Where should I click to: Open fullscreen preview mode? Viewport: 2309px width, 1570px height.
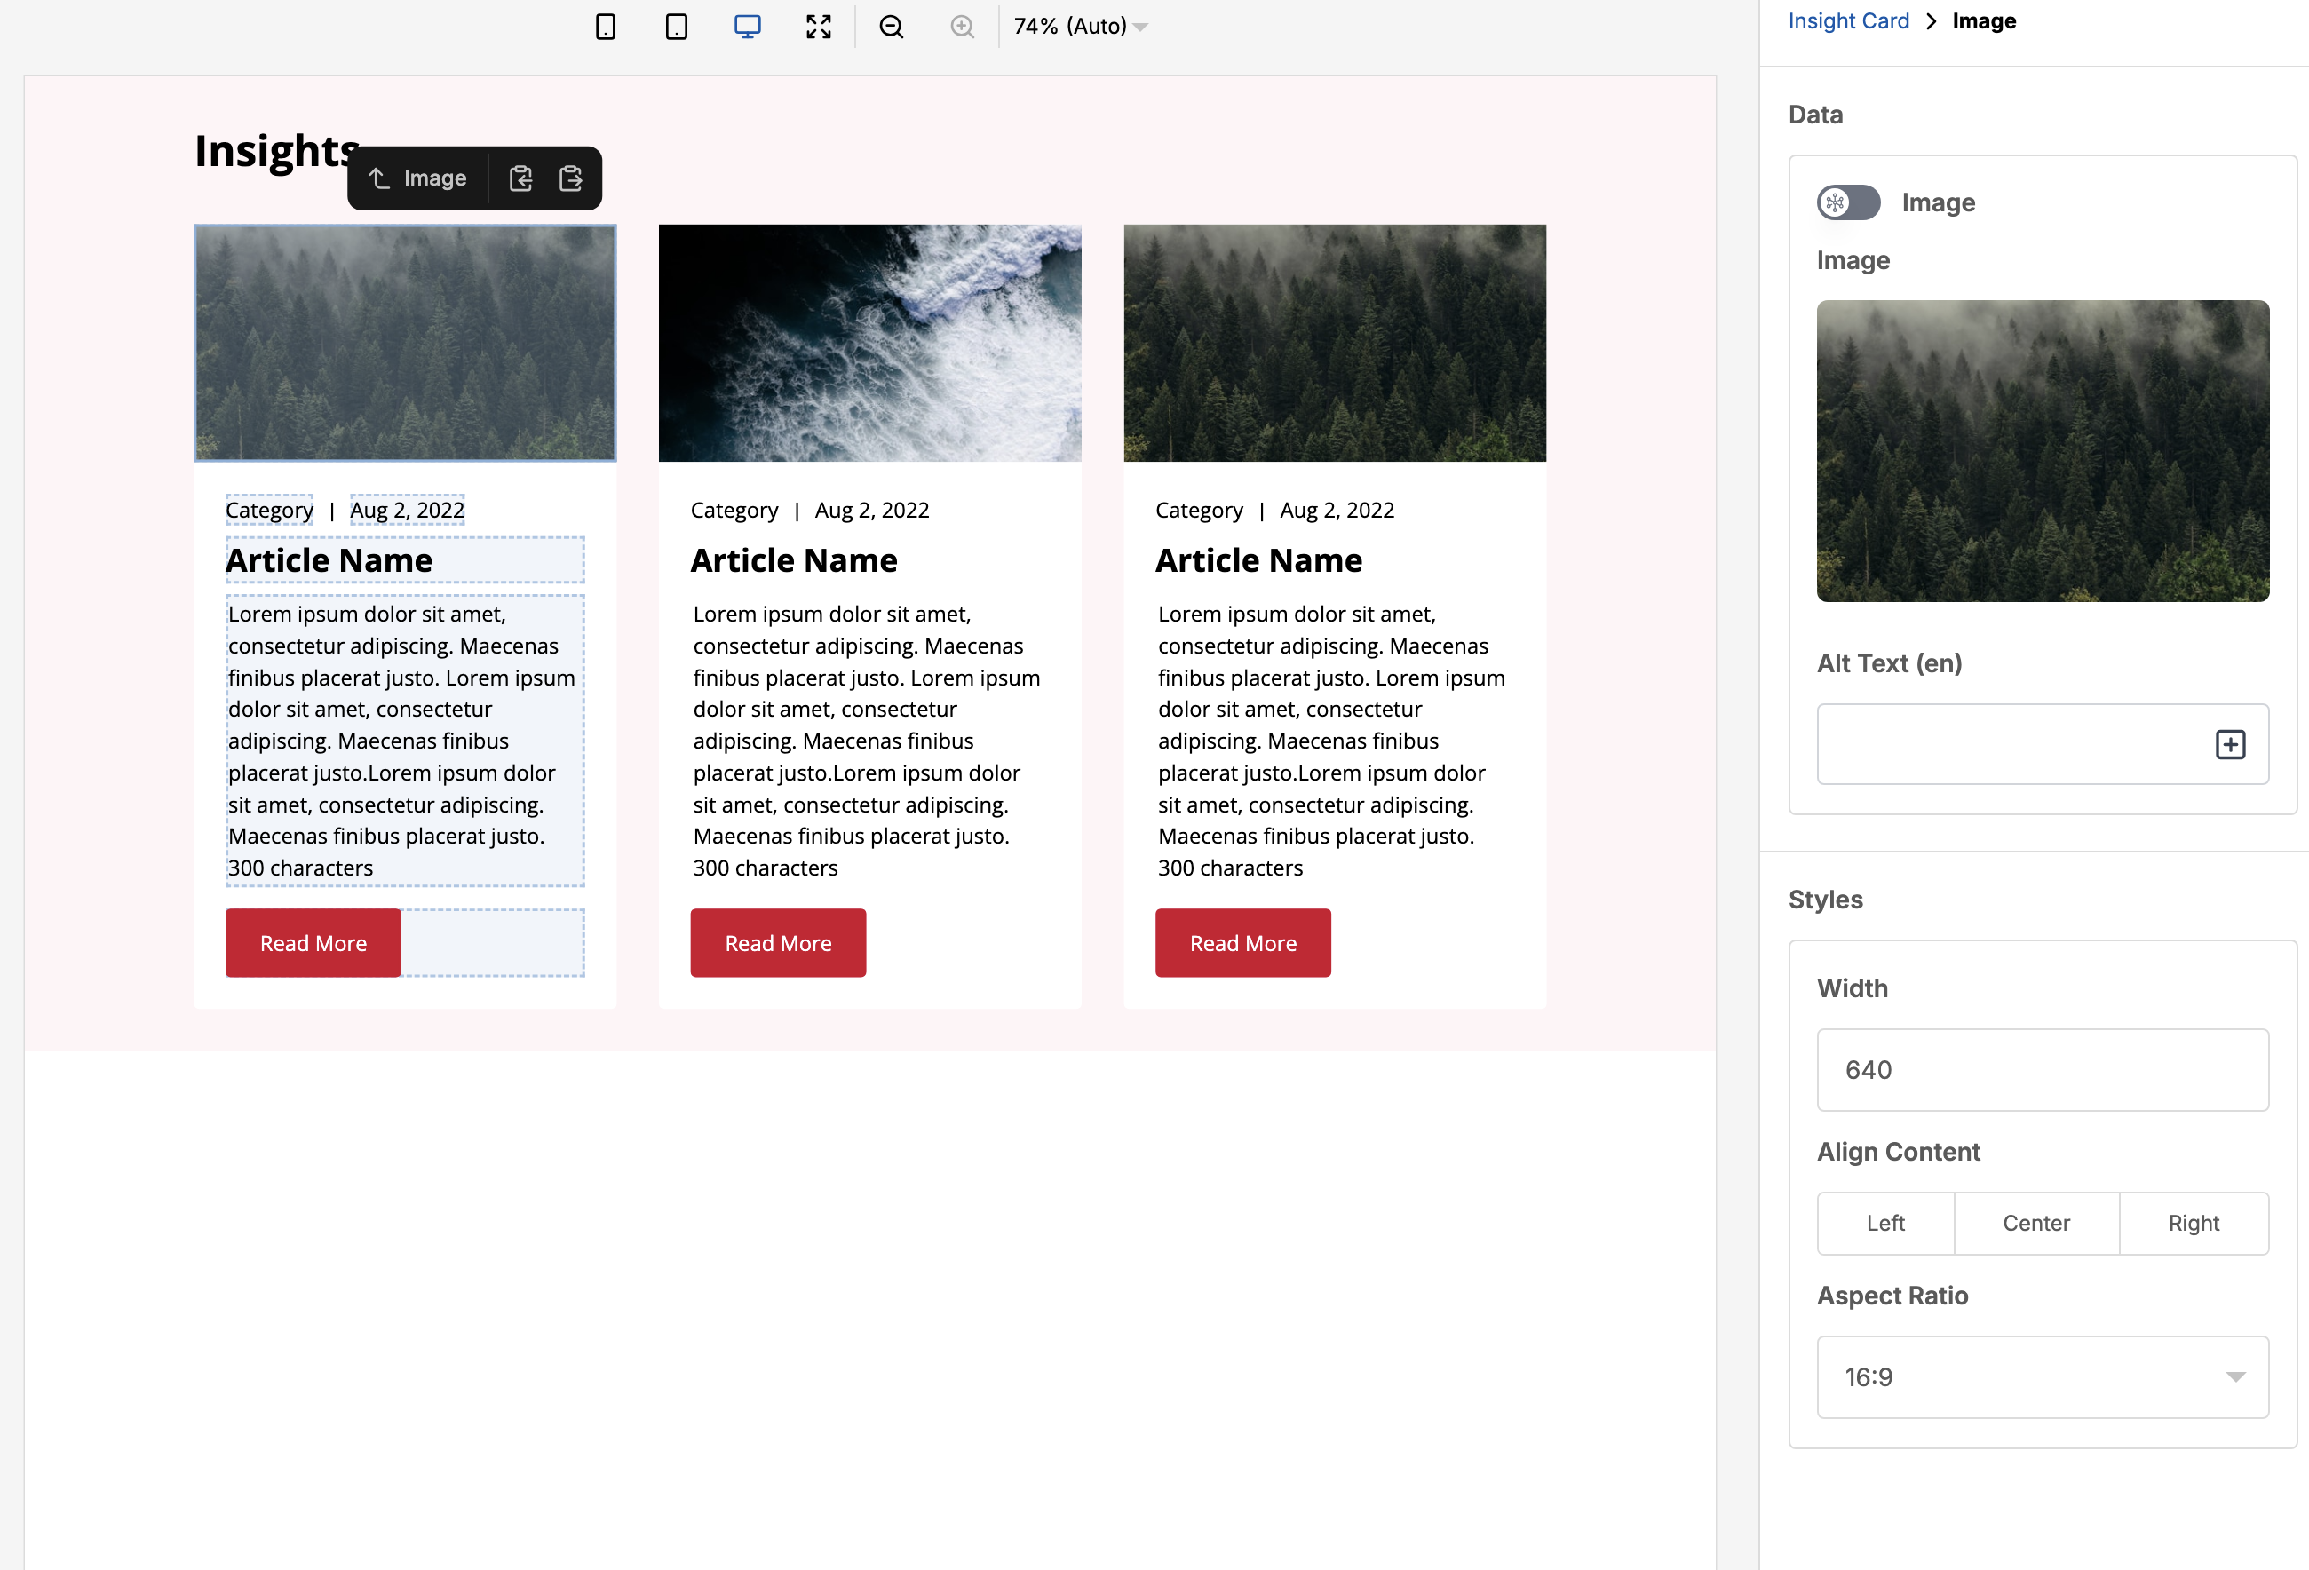[x=819, y=27]
